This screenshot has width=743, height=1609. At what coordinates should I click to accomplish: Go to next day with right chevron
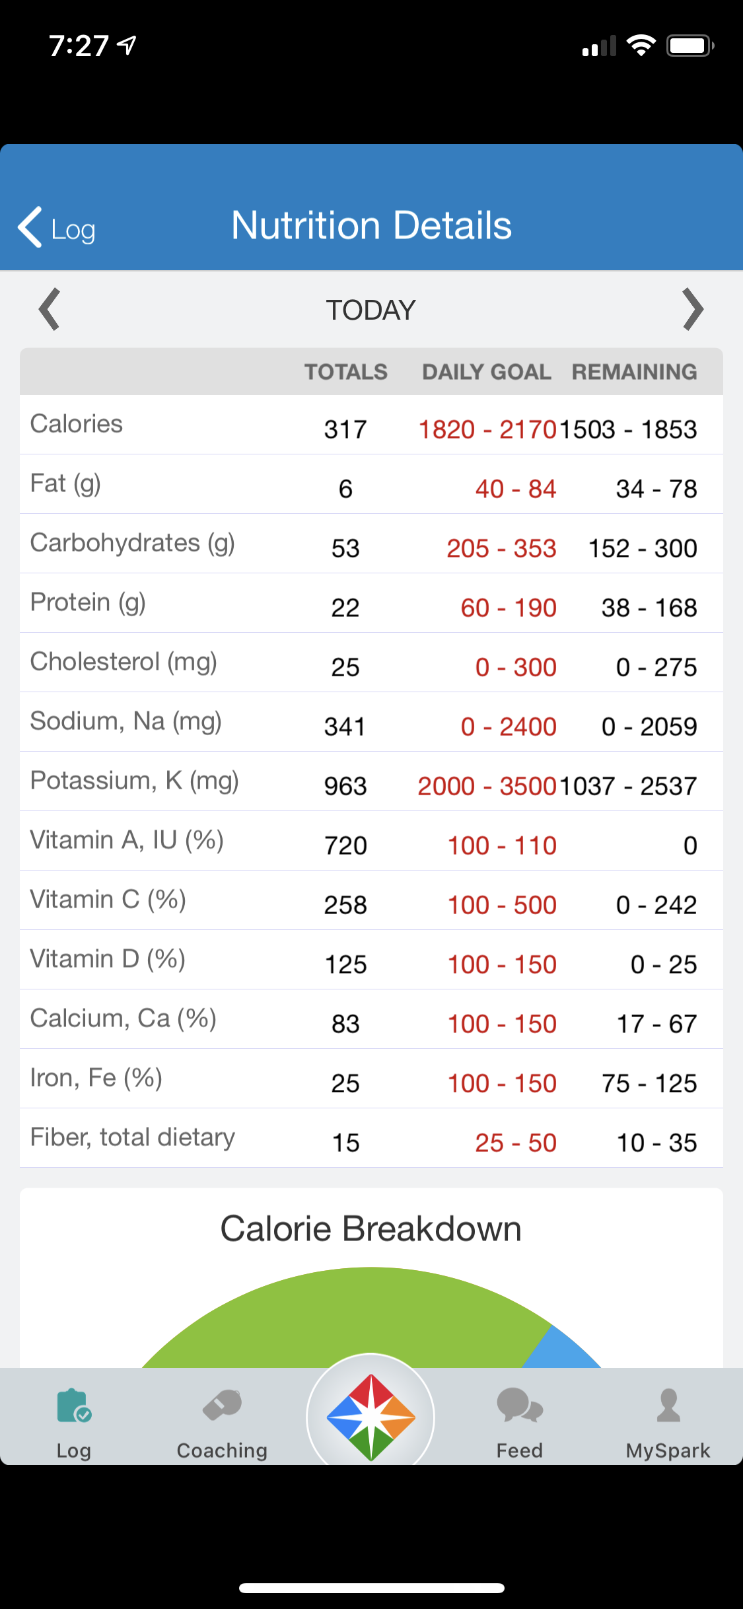(693, 309)
